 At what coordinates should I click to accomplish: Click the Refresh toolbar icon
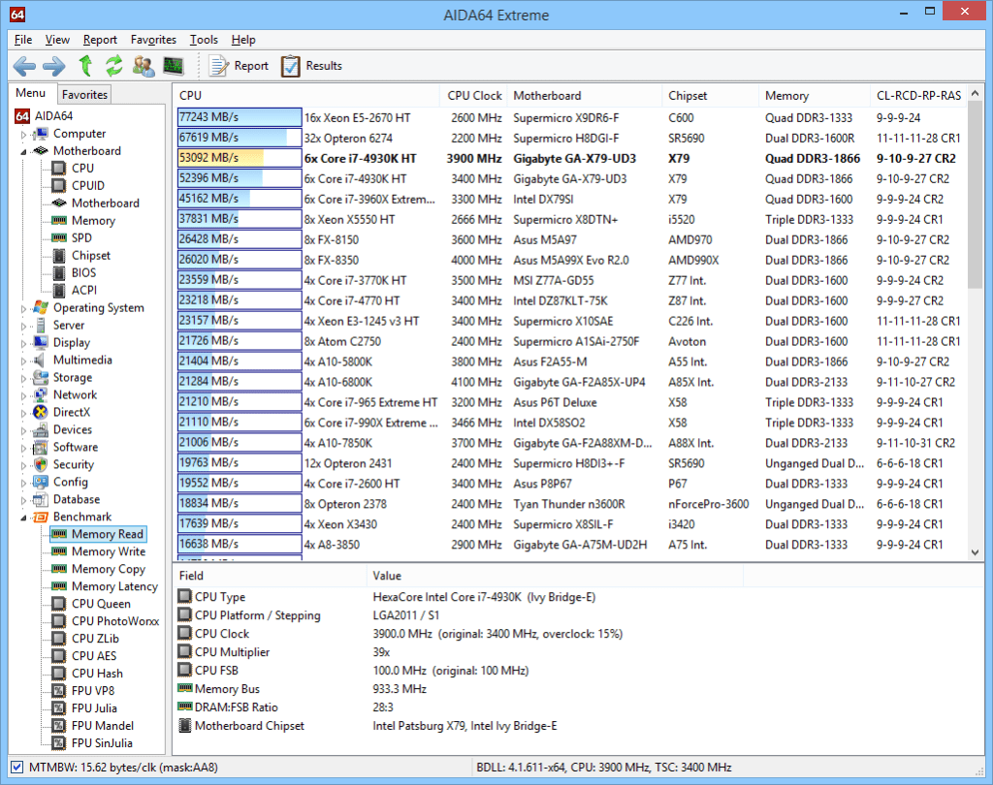[x=114, y=65]
